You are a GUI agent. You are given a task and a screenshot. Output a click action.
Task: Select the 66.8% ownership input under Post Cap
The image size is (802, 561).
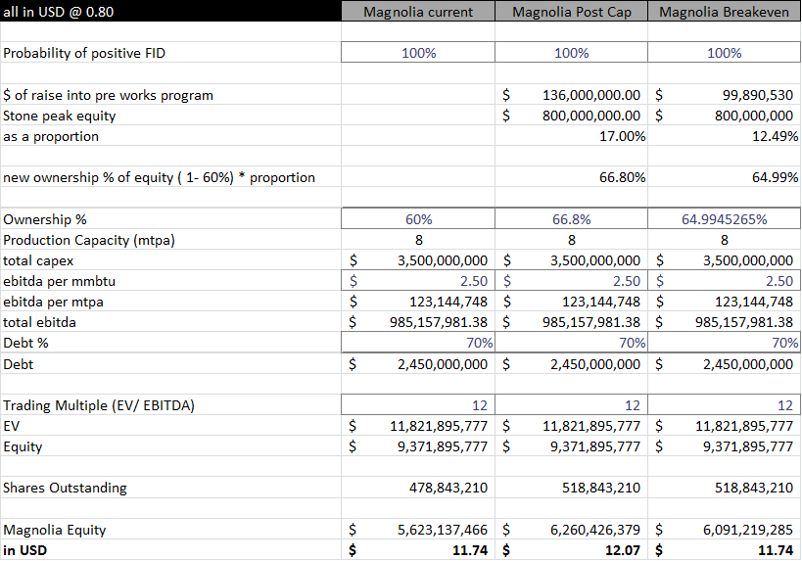click(571, 219)
